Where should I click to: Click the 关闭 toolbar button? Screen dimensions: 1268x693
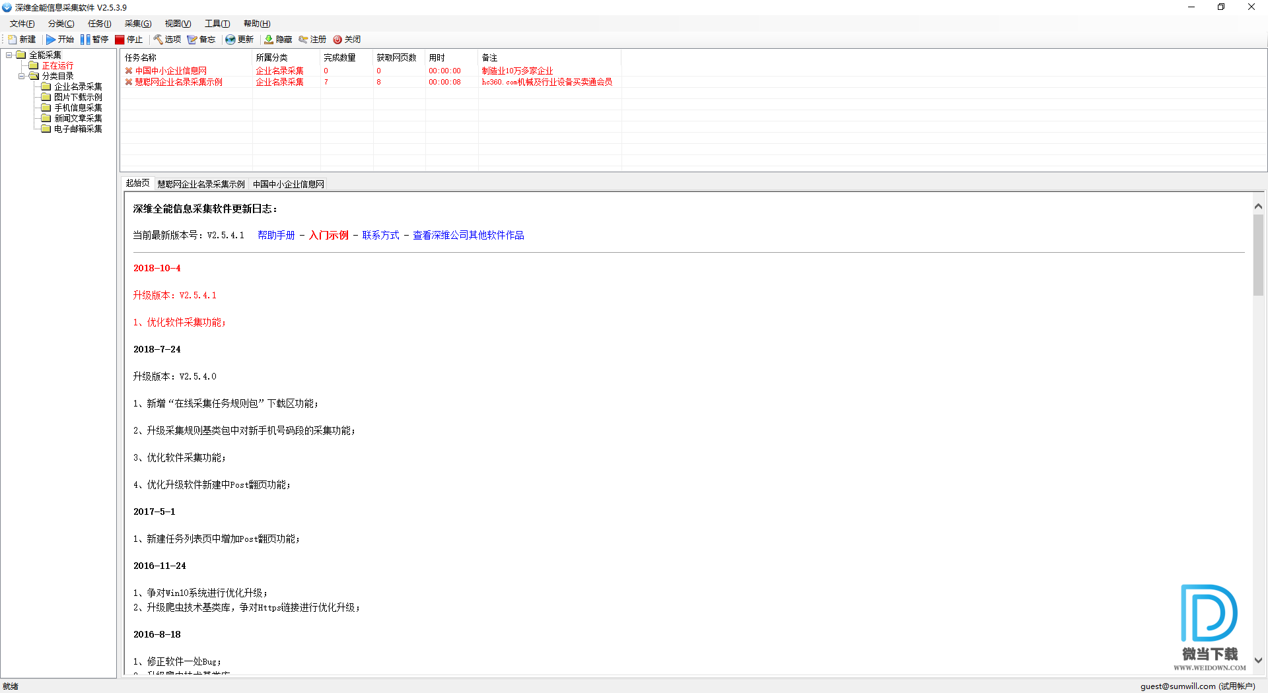pos(347,40)
